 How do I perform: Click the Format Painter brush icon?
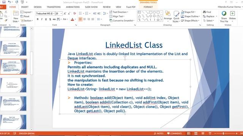click(6, 20)
